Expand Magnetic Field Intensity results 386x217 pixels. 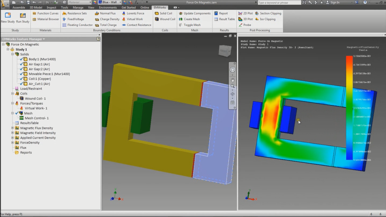(x=12, y=133)
